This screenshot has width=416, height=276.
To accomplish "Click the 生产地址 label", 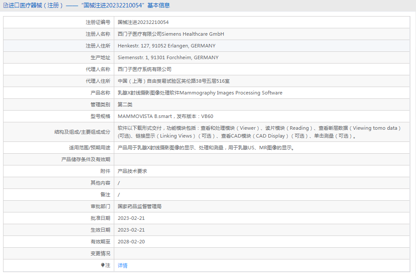I will 100,57.
